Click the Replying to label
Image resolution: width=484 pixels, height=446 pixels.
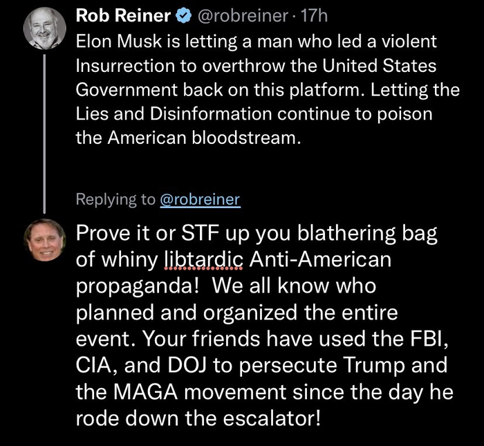(x=115, y=199)
